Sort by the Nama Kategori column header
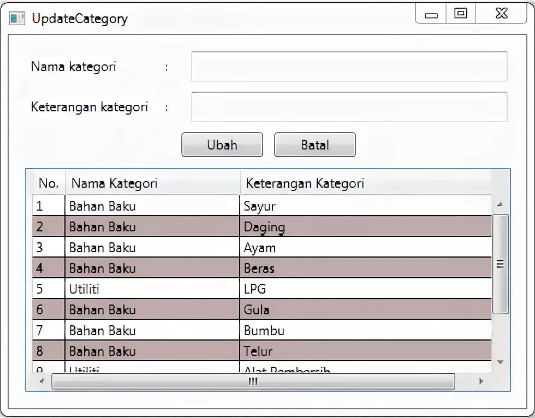This screenshot has height=418, width=535. pyautogui.click(x=152, y=183)
